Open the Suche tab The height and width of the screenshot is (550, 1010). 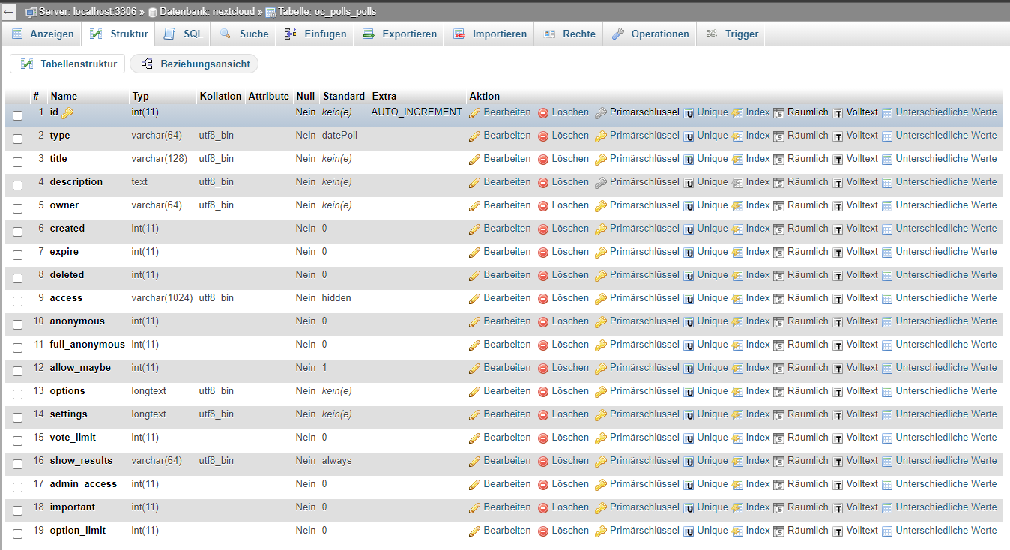click(244, 34)
